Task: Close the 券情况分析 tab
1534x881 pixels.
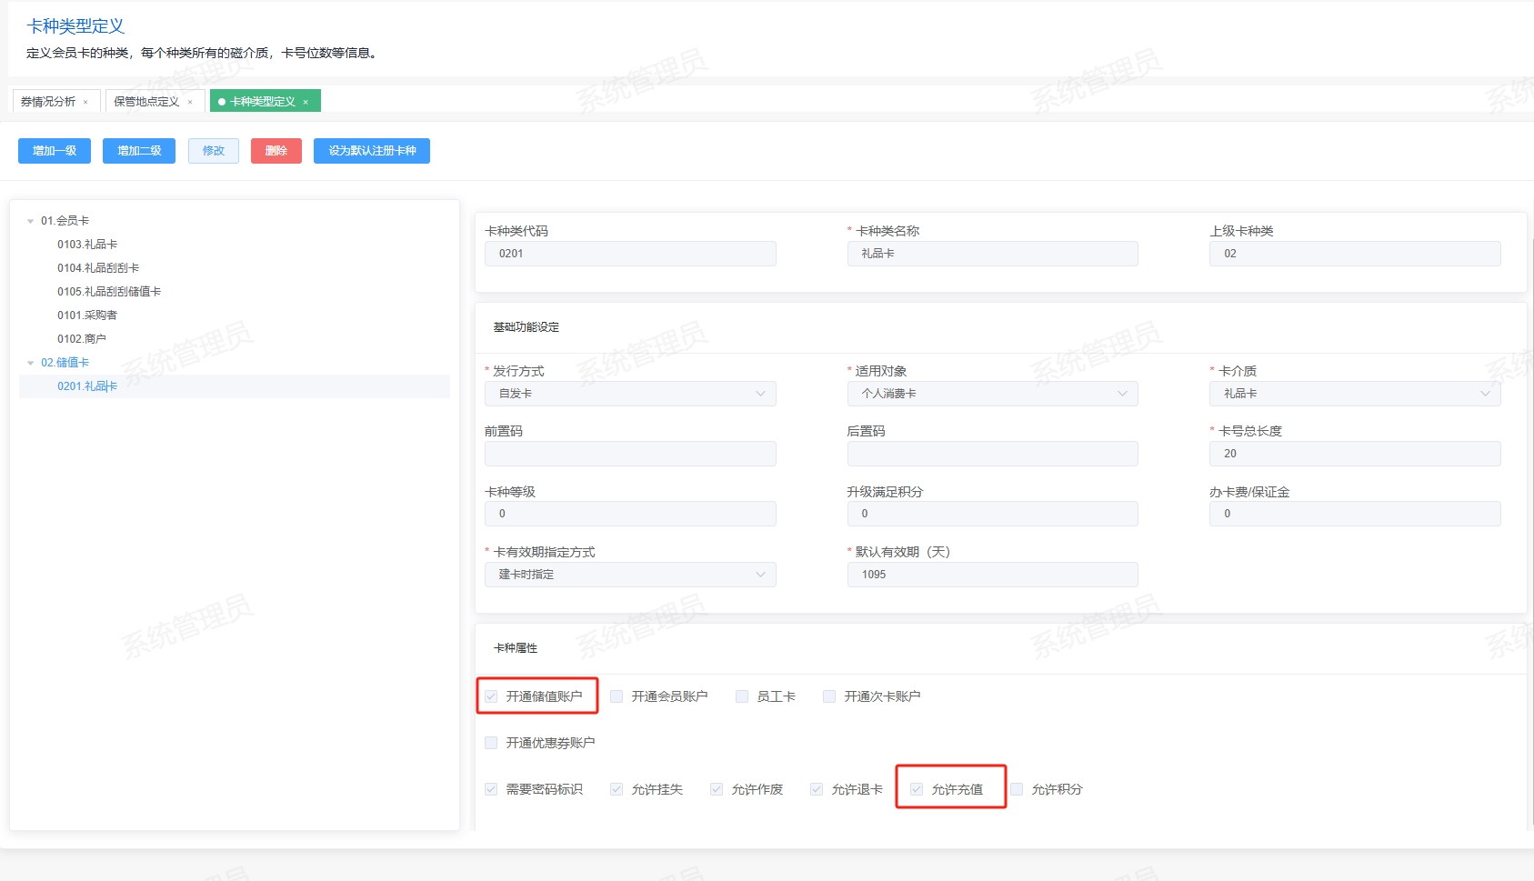Action: tap(85, 102)
